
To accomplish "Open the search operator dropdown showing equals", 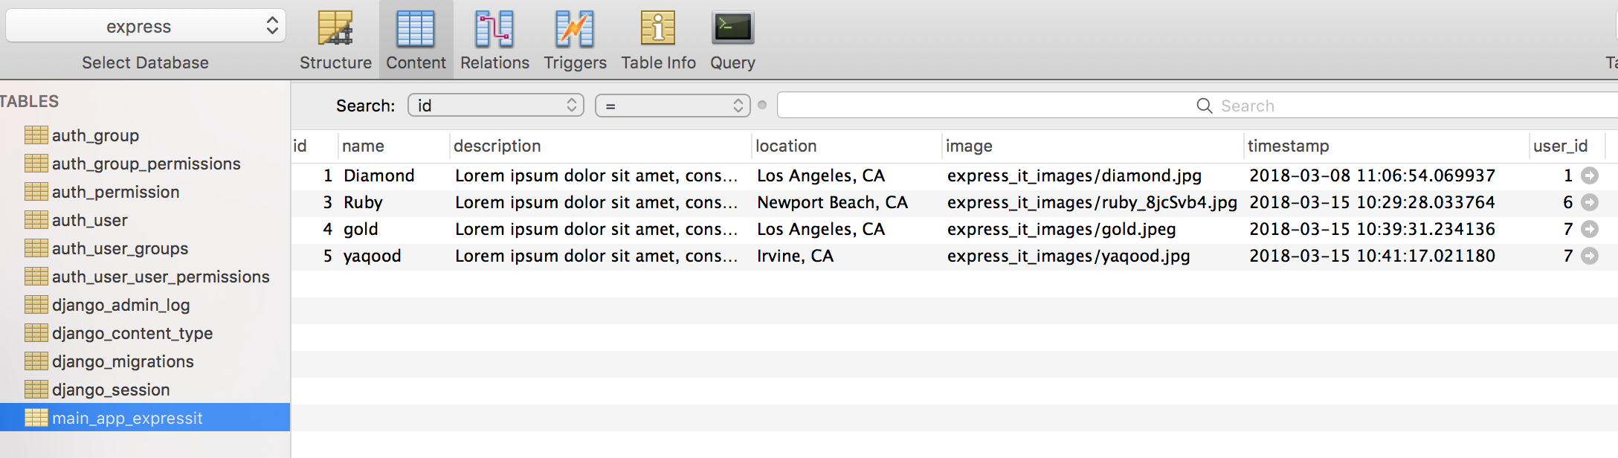I will [x=672, y=106].
